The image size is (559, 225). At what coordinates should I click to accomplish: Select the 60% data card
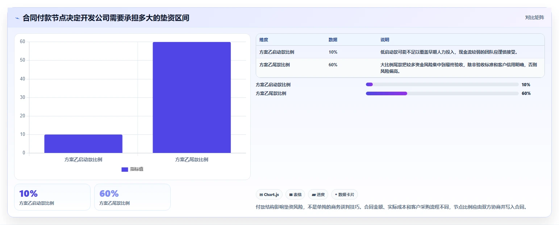pyautogui.click(x=132, y=197)
